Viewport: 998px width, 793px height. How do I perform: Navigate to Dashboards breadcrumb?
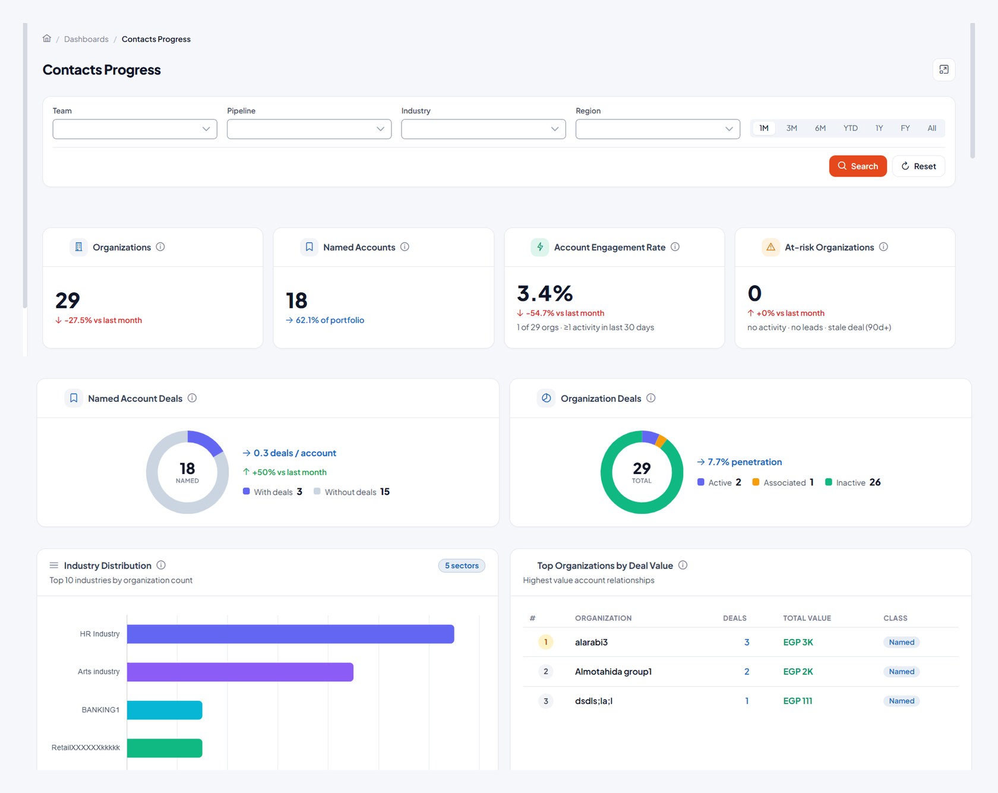pos(86,39)
